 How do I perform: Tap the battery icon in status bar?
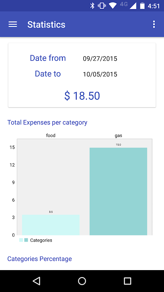pos(142,6)
